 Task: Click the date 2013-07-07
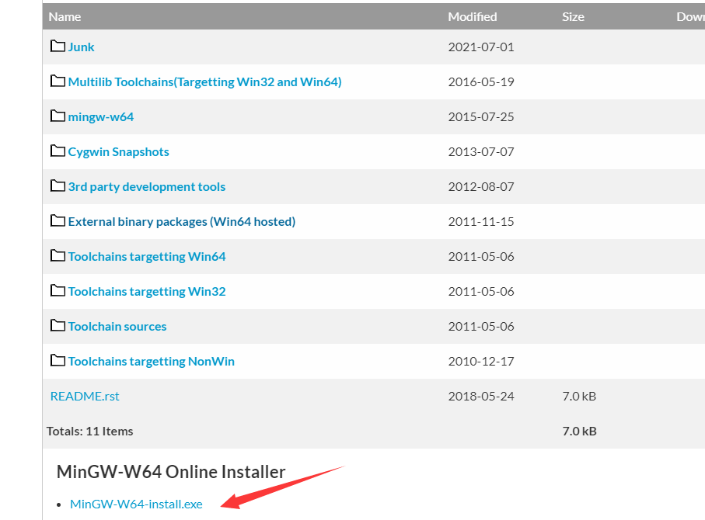[x=481, y=152]
